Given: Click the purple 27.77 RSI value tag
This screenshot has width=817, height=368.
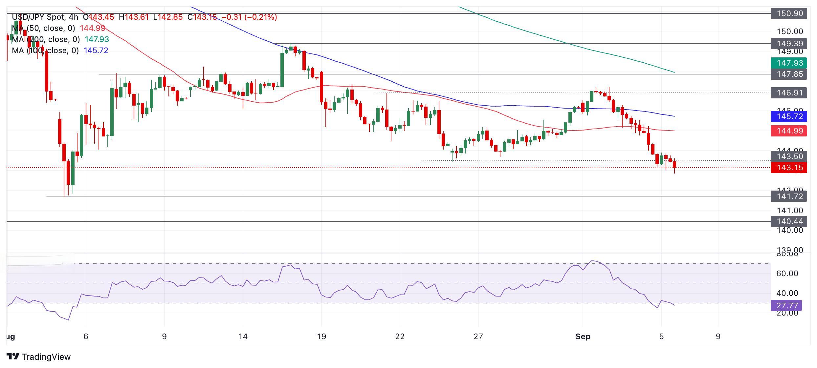Looking at the screenshot, I should click(x=786, y=305).
